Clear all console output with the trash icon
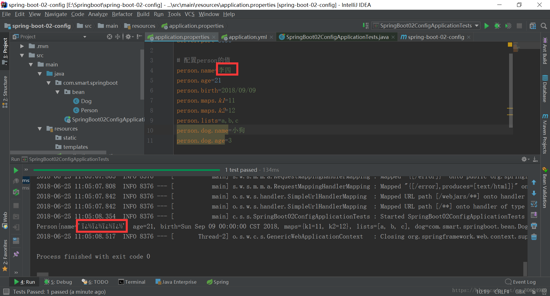550x296 pixels. click(534, 237)
